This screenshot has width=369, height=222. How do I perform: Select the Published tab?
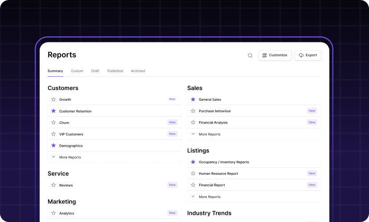(x=115, y=71)
